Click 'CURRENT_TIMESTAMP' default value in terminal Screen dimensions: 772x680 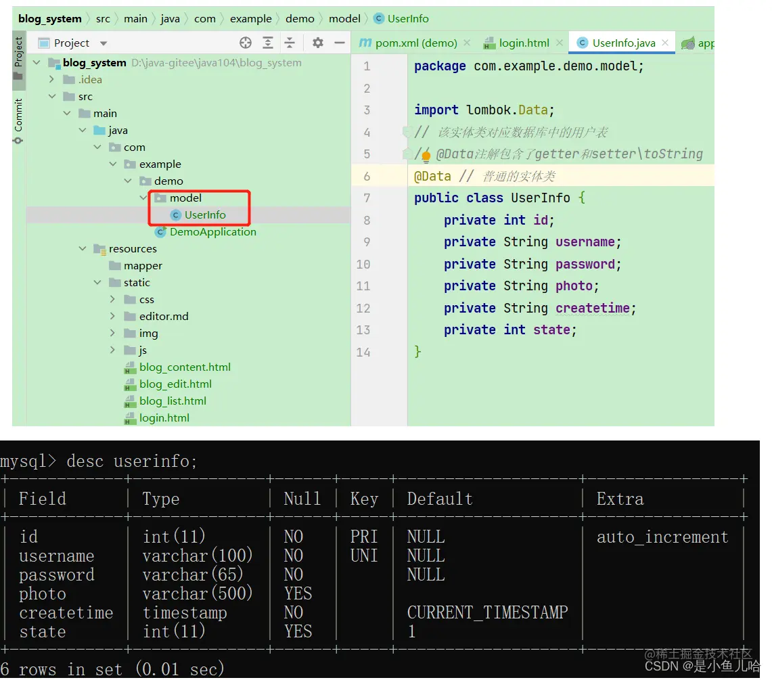point(487,612)
